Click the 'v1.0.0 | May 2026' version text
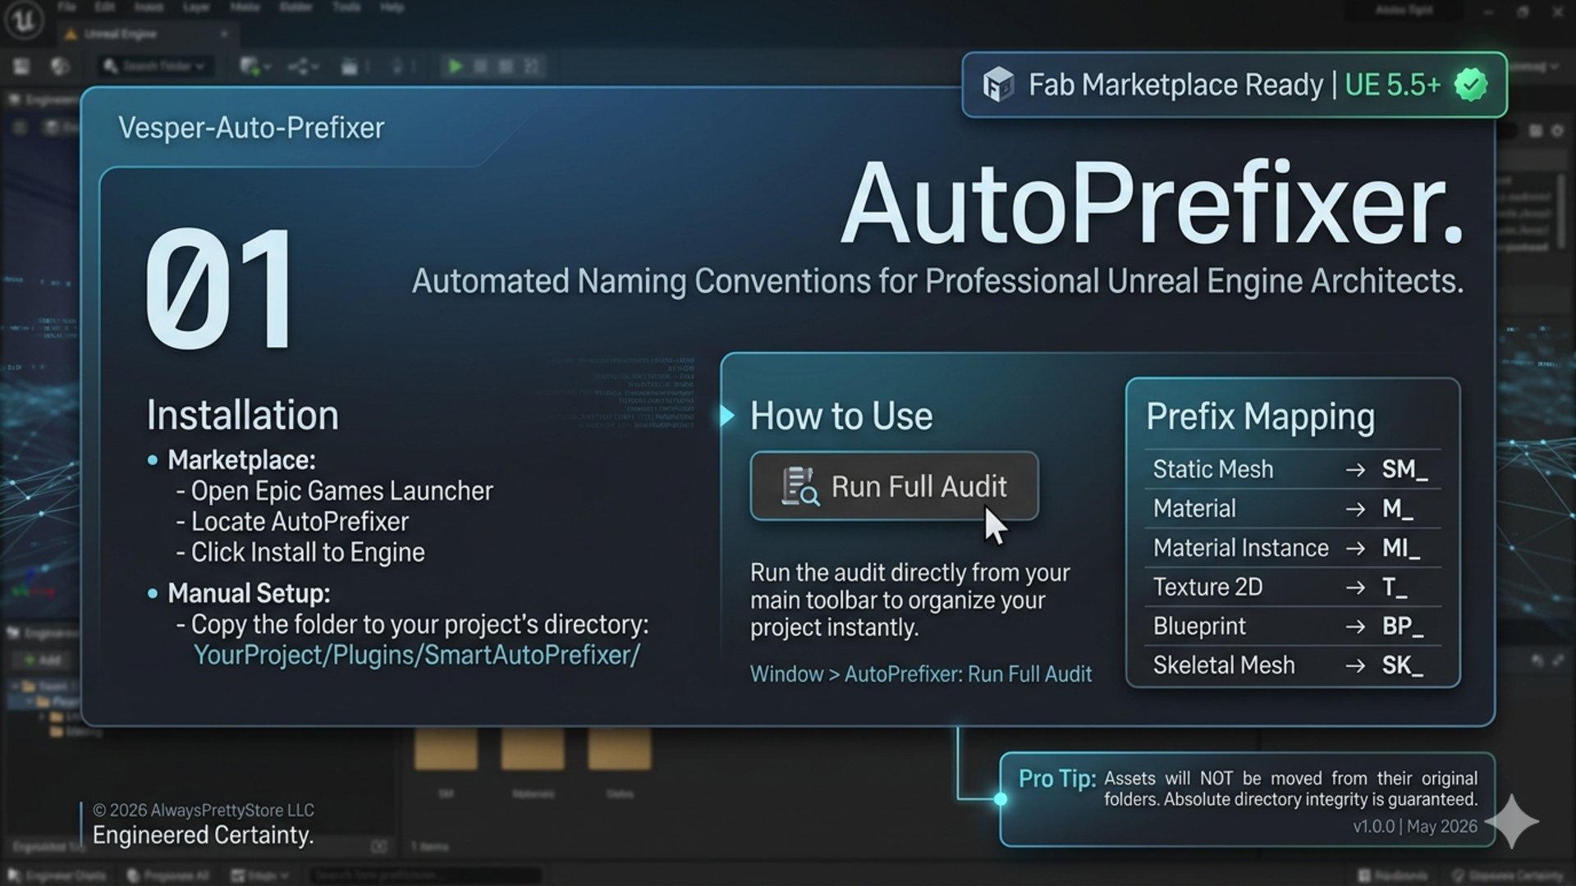Viewport: 1576px width, 886px height. pos(1415,826)
